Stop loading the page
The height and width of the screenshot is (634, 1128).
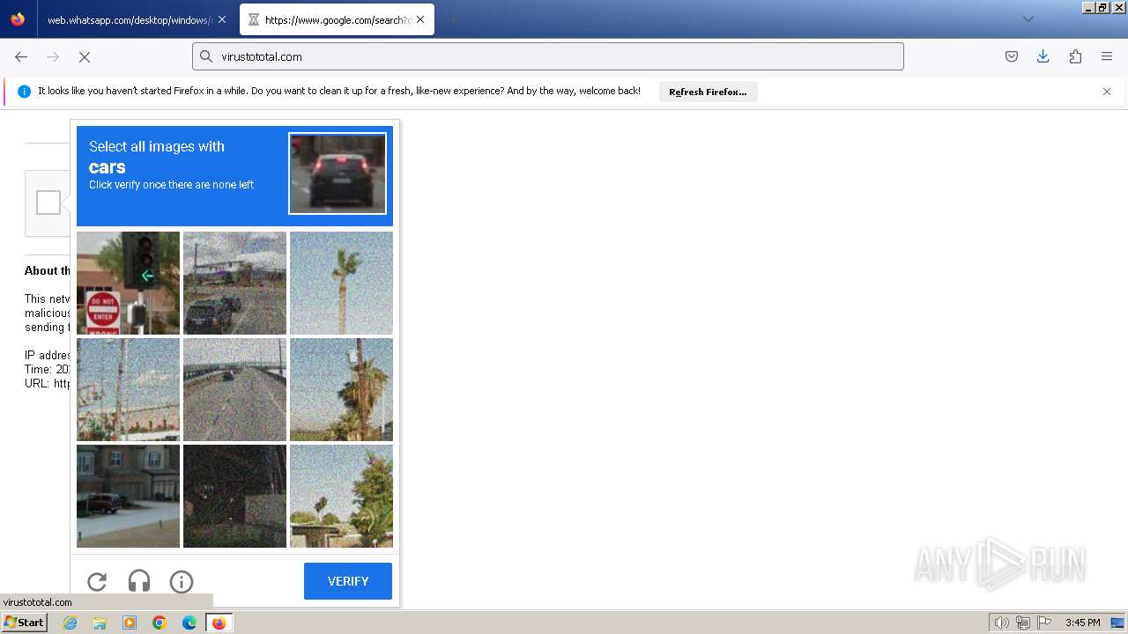(85, 56)
